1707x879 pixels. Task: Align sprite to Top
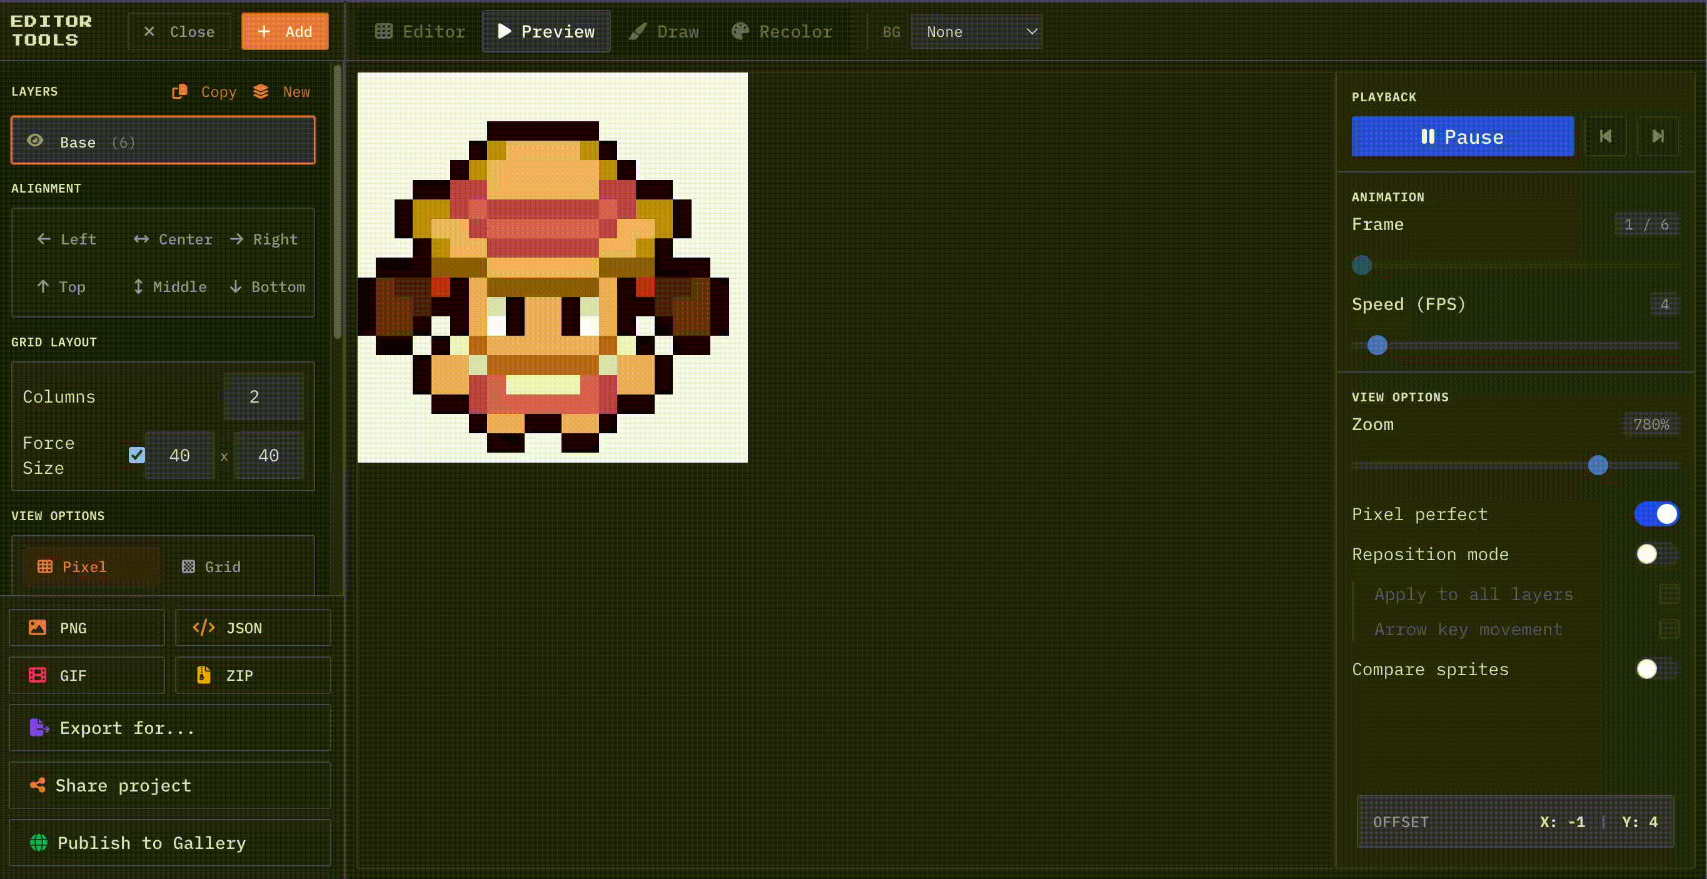point(61,287)
